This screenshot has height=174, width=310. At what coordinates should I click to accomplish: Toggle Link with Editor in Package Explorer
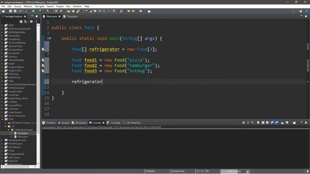[25, 21]
